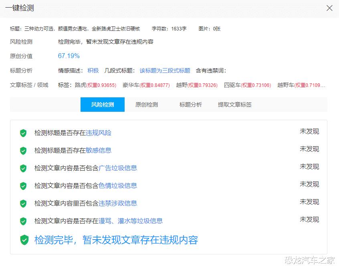Viewport: 339px width, 270px height.
Task: Close the 一键检测 dialog with X
Action: (329, 8)
